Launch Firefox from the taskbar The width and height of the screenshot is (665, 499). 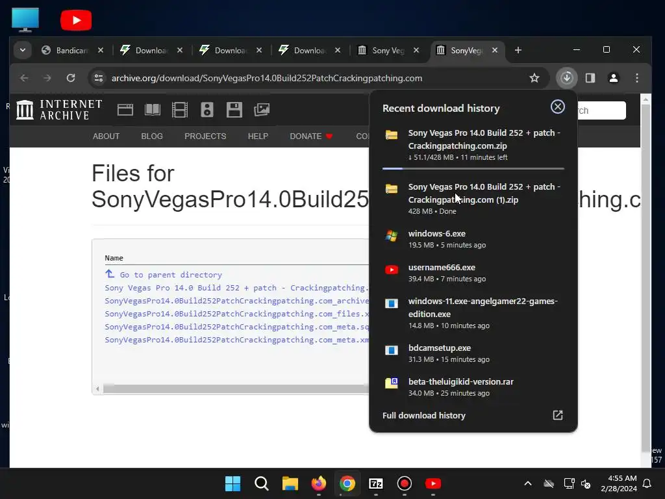pos(318,483)
